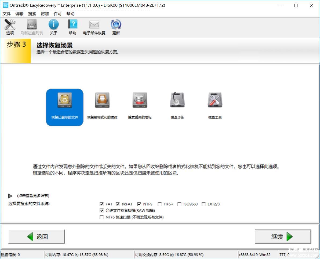Image resolution: width=320 pixels, height=259 pixels.
Task: Open the 关于 (About) info icon
Action: tap(53, 27)
